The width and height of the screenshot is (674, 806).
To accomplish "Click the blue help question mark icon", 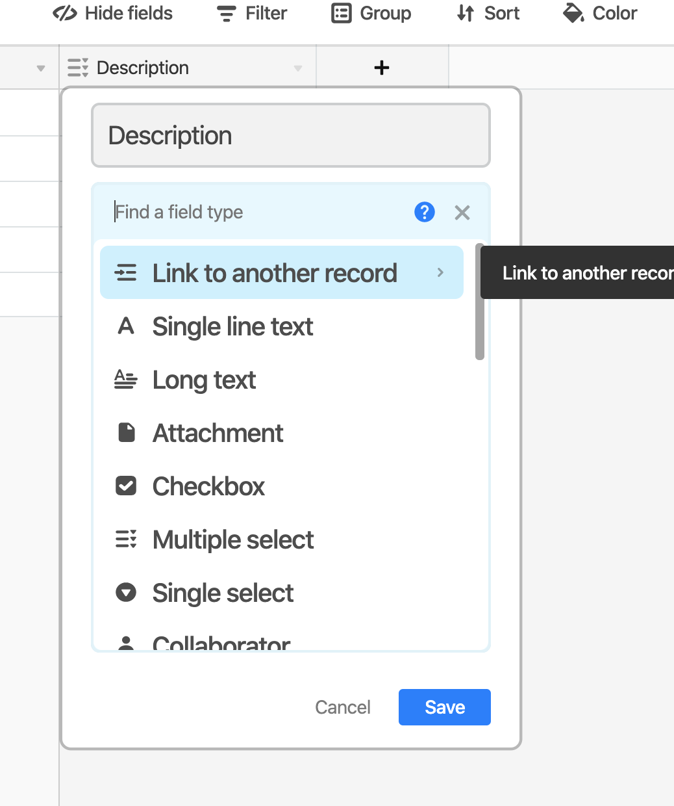I will [424, 212].
